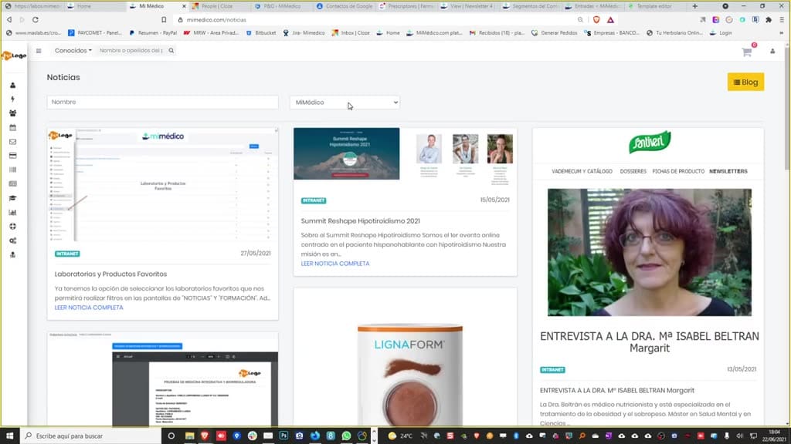Open the gears settings sidebar icon
The width and height of the screenshot is (791, 444).
tap(12, 240)
